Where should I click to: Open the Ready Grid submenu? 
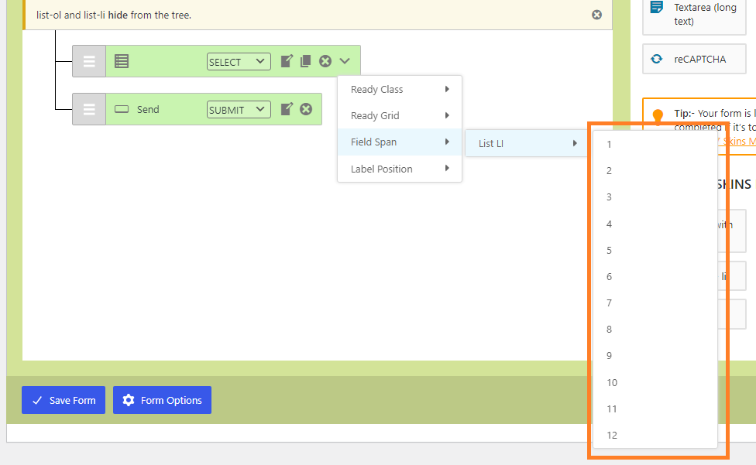(400, 116)
